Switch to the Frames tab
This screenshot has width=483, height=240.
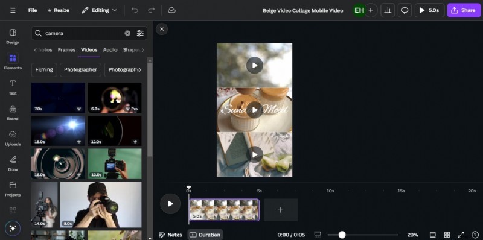(x=66, y=50)
